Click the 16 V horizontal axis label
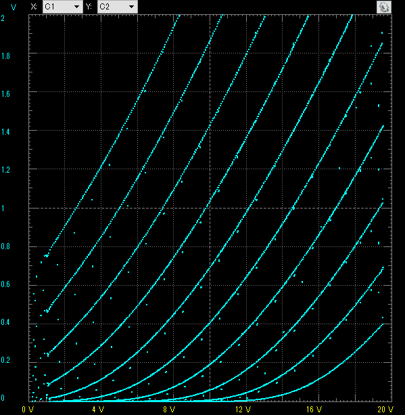Image resolution: width=405 pixels, height=415 pixels. tap(314, 410)
